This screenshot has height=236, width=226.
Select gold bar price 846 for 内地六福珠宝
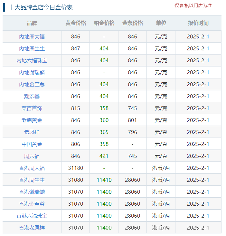133,60
